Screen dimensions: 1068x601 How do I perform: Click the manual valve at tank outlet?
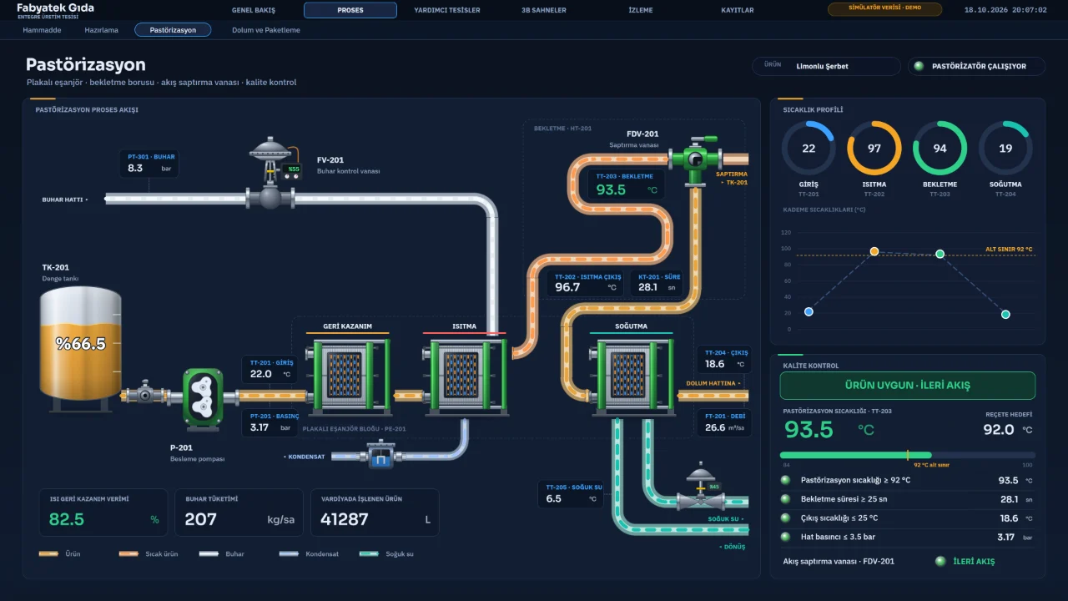click(145, 392)
